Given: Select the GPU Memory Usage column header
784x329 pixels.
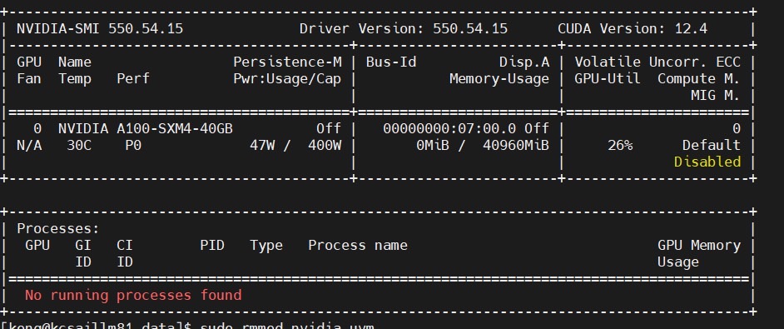Looking at the screenshot, I should [698, 253].
